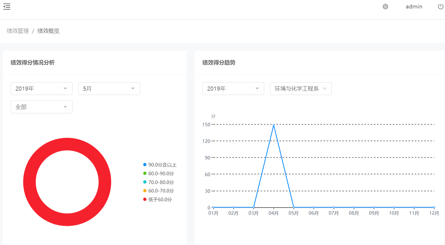The image size is (445, 245).
Task: Toggle the 60.0-70.0分 legend entry
Action: tap(158, 191)
